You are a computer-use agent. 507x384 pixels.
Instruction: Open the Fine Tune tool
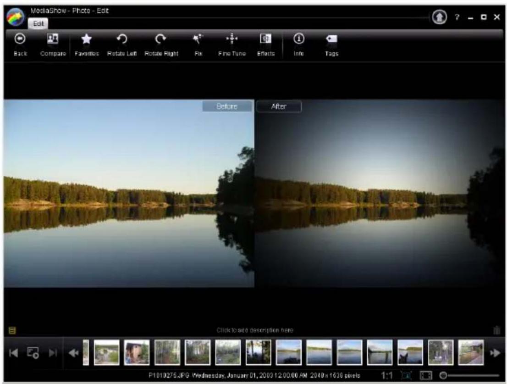pyautogui.click(x=232, y=45)
